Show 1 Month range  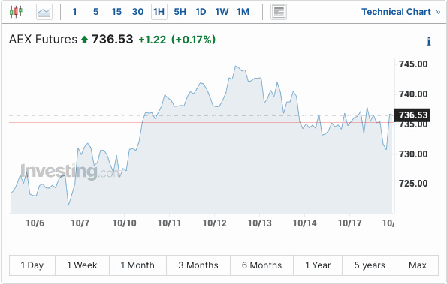(137, 265)
